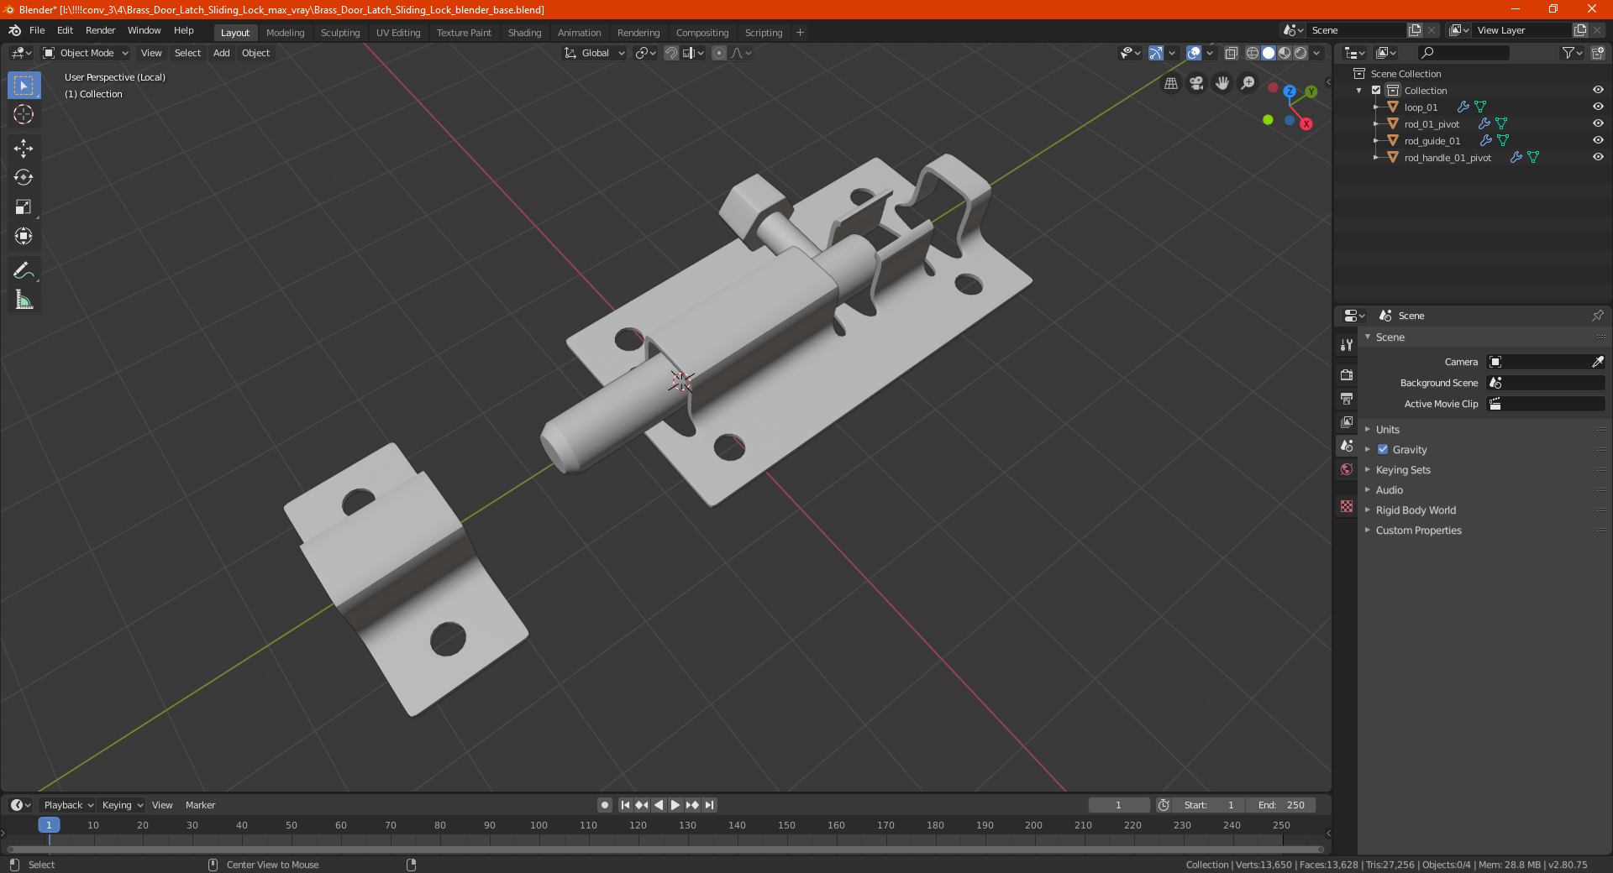The height and width of the screenshot is (873, 1613).
Task: Uncheck the Gravity checkbox
Action: 1383,450
